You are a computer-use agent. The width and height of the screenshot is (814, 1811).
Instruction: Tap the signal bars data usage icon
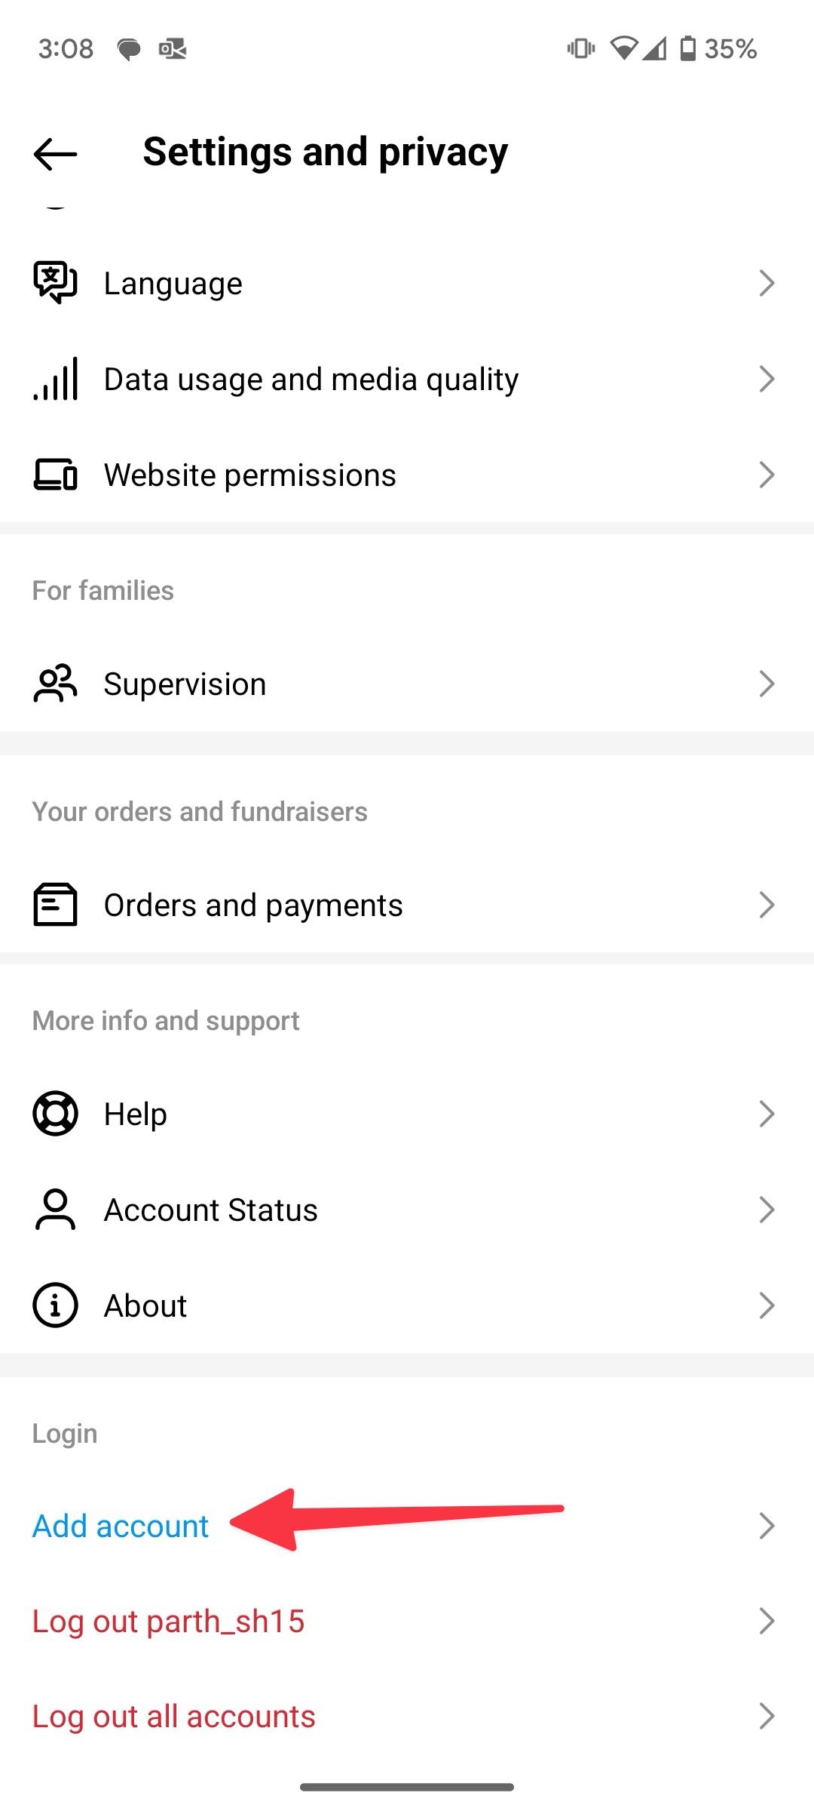point(55,379)
